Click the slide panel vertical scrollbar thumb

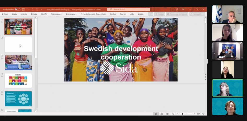tap(36, 39)
